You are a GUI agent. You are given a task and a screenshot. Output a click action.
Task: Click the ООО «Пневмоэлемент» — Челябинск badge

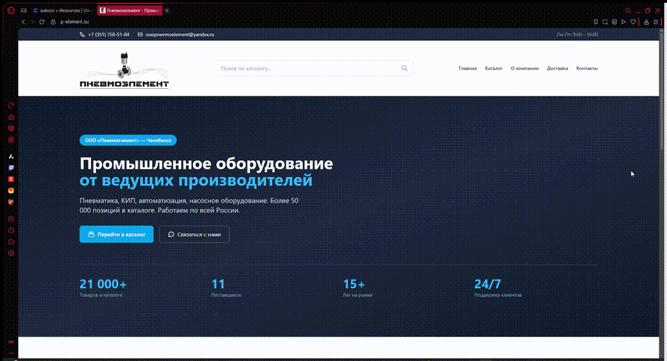pos(128,140)
